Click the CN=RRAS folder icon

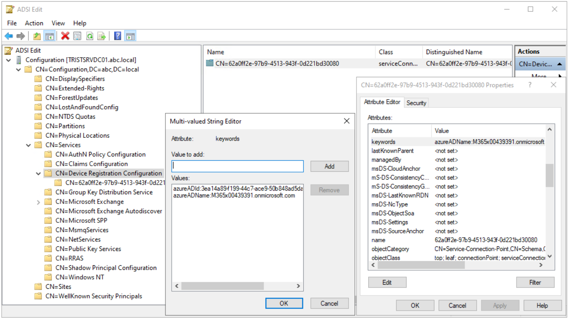[x=48, y=258]
